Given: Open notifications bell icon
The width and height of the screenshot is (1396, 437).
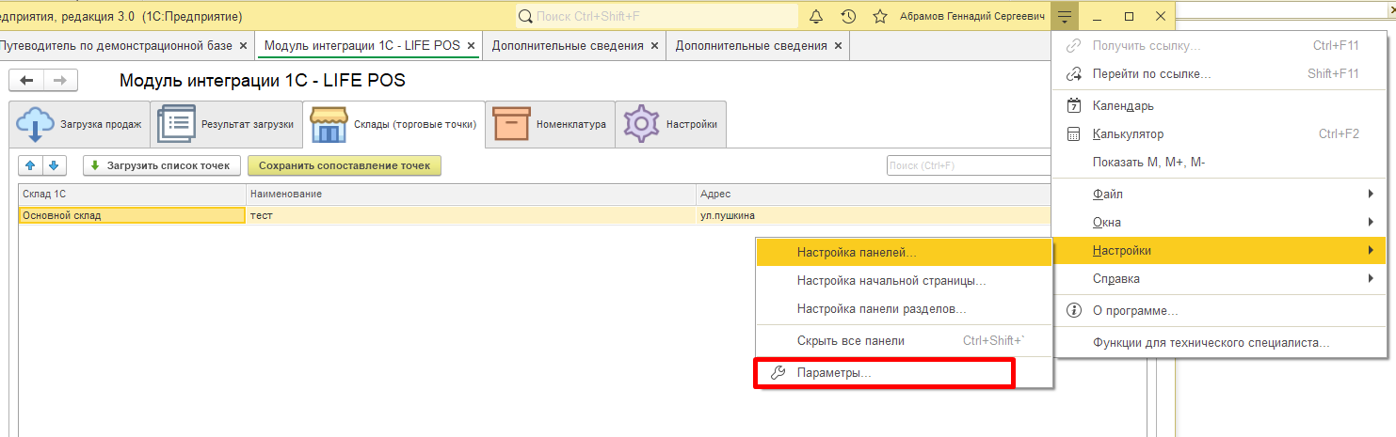Looking at the screenshot, I should (x=817, y=16).
